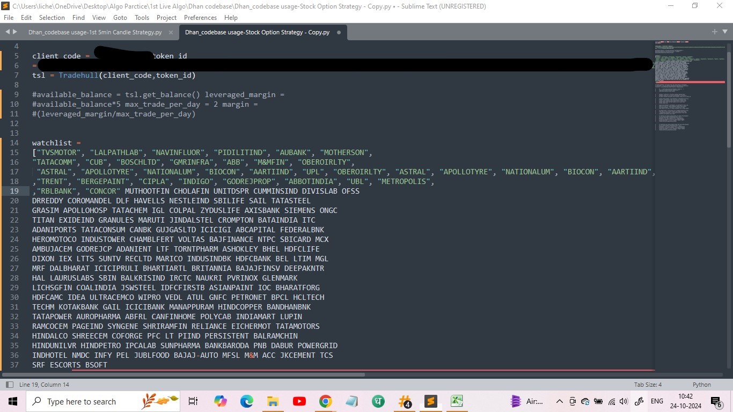This screenshot has height=412, width=733.
Task: Go to previous tab with left arrow
Action: tap(8, 32)
